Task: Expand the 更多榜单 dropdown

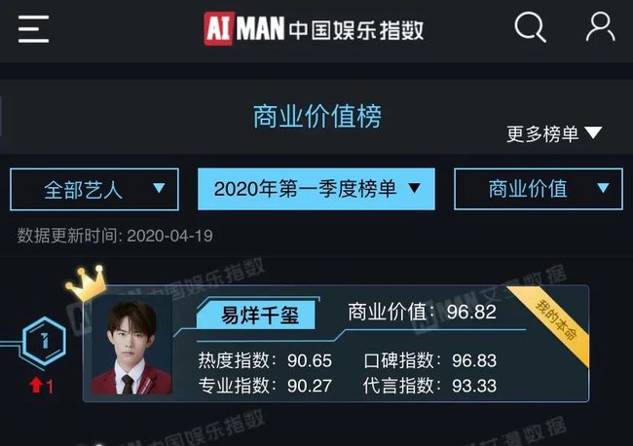Action: click(x=554, y=133)
